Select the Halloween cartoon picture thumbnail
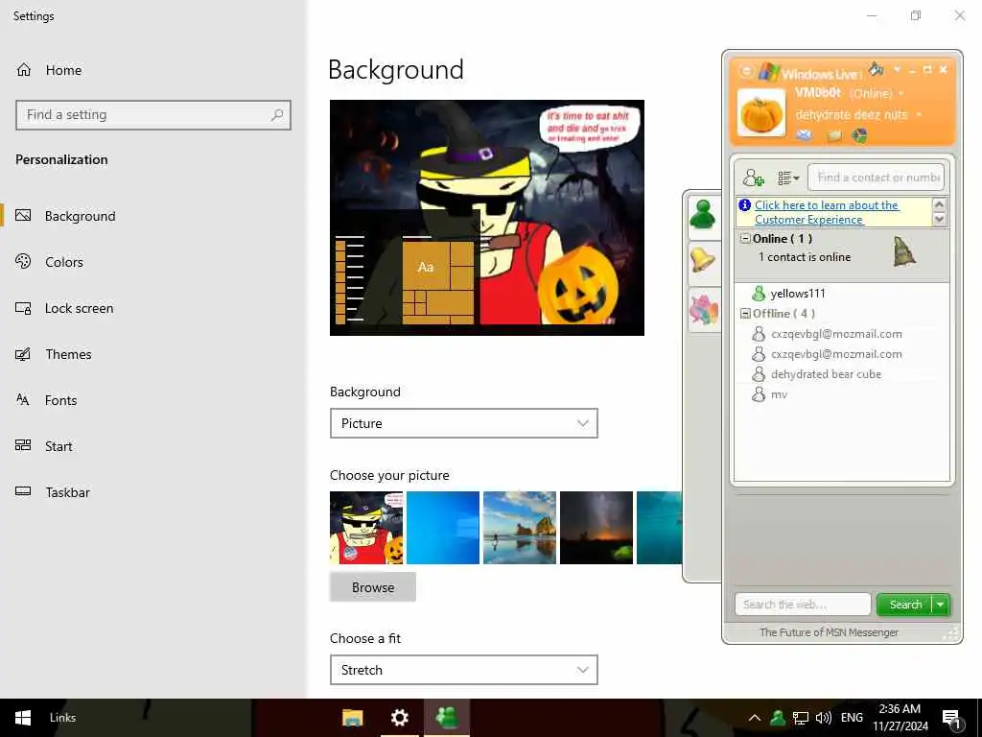Image resolution: width=982 pixels, height=737 pixels. 366,528
